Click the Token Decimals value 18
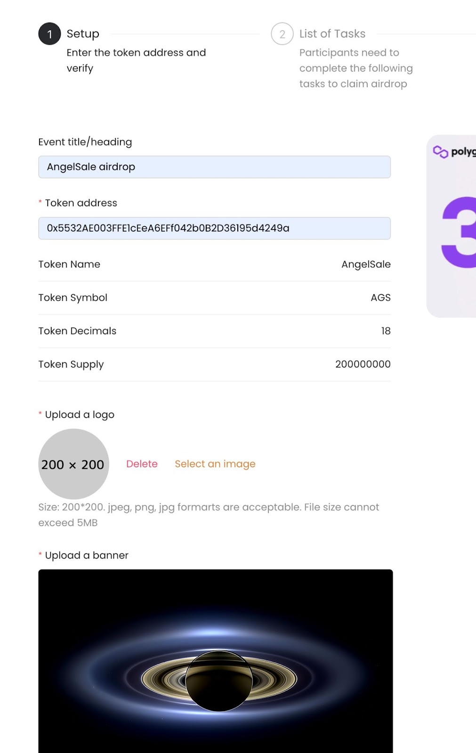This screenshot has width=476, height=753. [x=386, y=331]
